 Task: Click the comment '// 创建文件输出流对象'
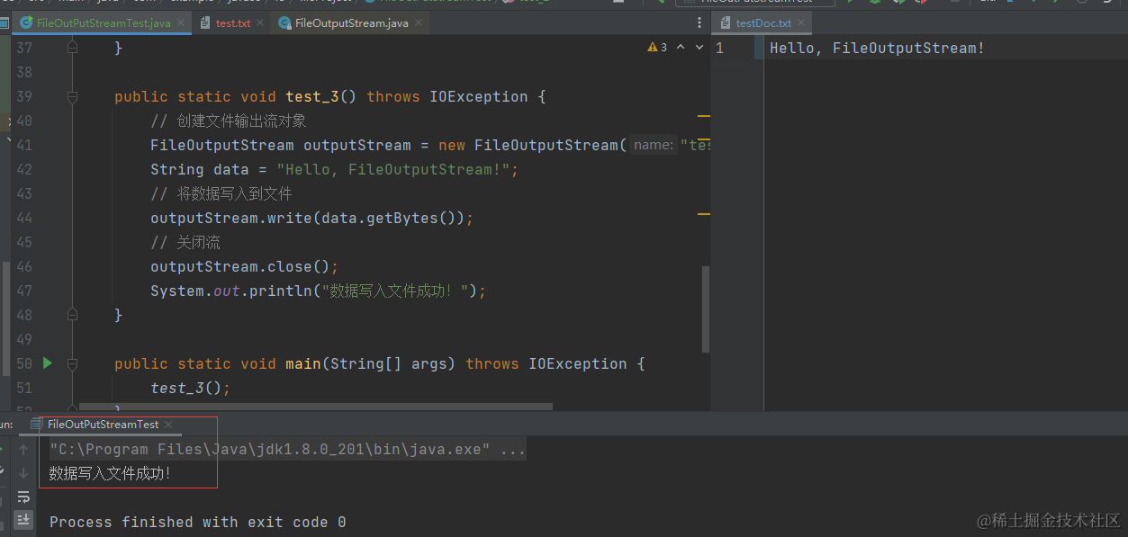[x=229, y=121]
